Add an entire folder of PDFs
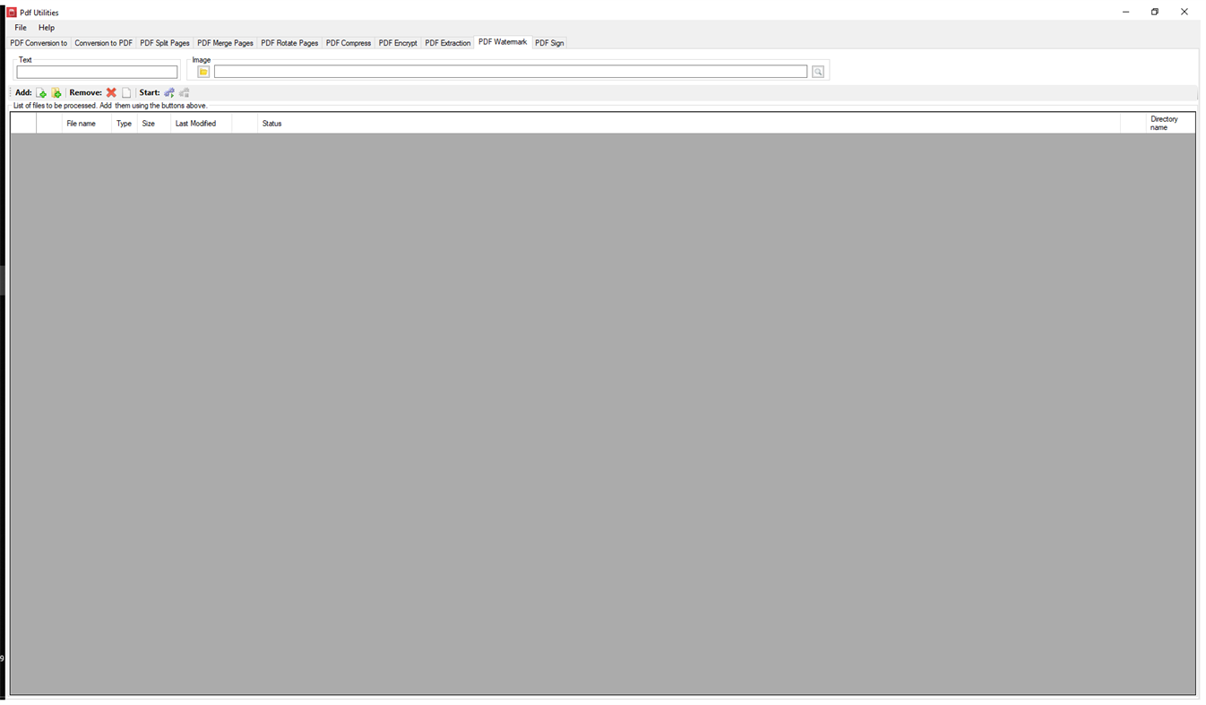1206x705 pixels. (56, 92)
